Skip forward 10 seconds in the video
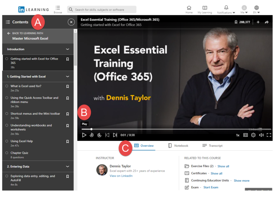This screenshot has height=199, width=274. (x=99, y=135)
